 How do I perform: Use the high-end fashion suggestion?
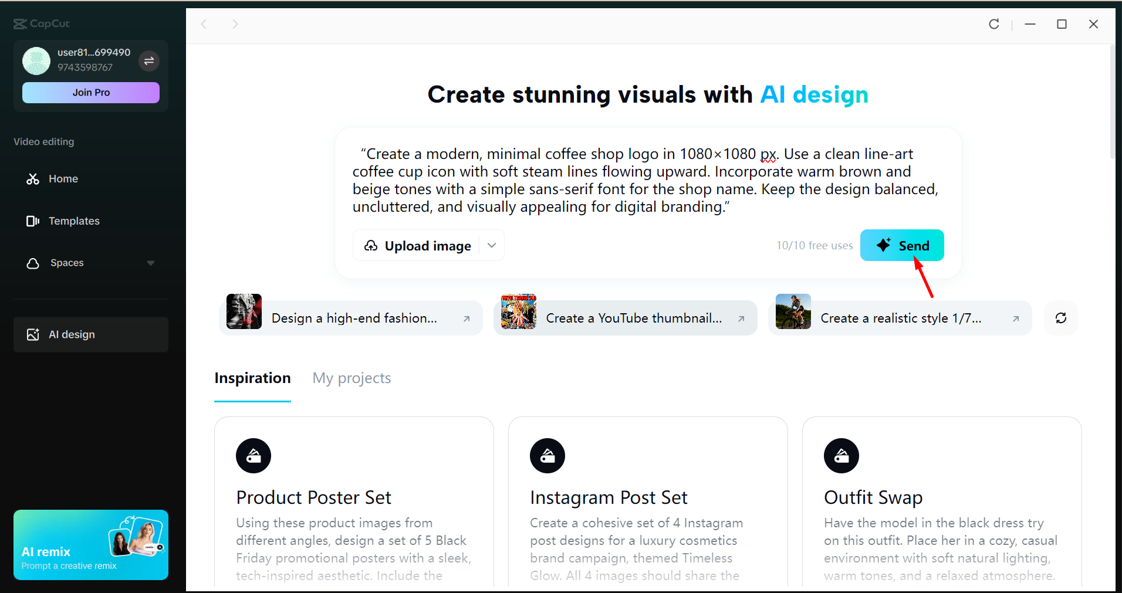[x=351, y=318]
